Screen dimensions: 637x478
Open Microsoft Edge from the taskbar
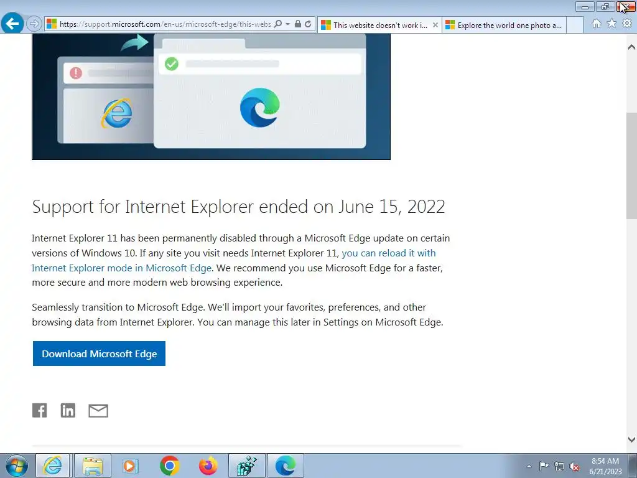click(285, 466)
